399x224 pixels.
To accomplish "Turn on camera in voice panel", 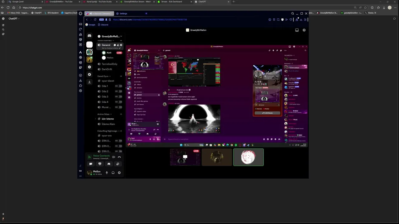I will [91, 164].
